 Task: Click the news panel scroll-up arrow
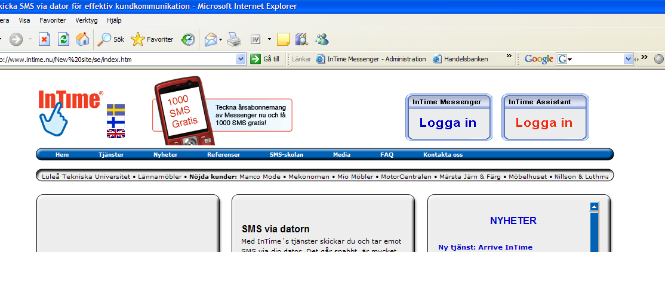point(594,207)
